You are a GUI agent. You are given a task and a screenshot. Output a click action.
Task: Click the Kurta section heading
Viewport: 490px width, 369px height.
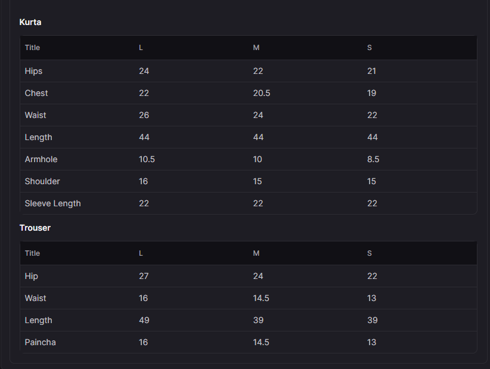click(x=30, y=22)
